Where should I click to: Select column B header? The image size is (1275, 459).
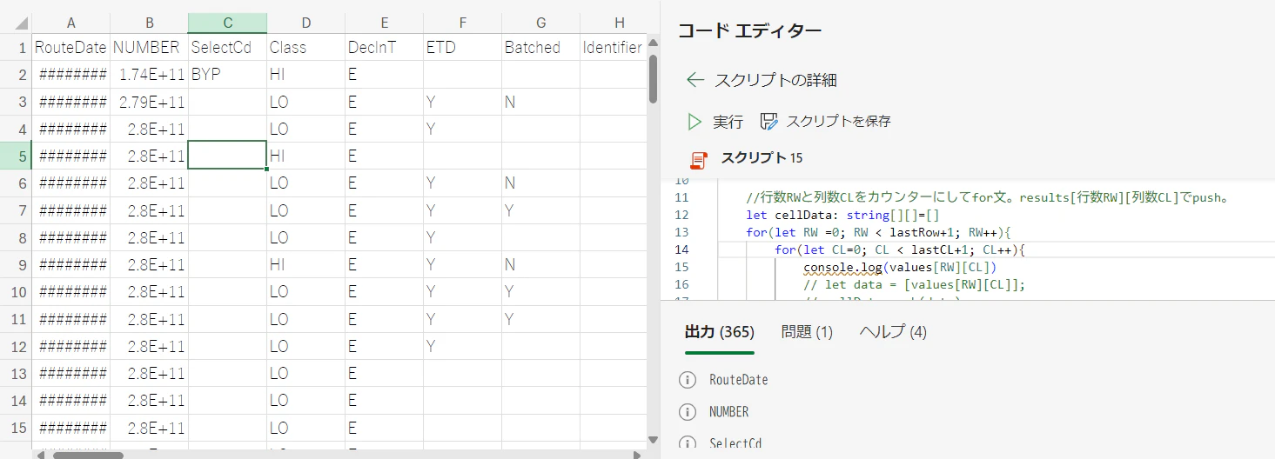pos(149,23)
